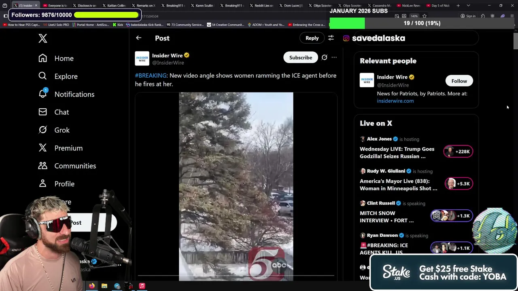Click the 140% zoom level indicator
Viewport: 518px width, 291px height.
coord(414,16)
